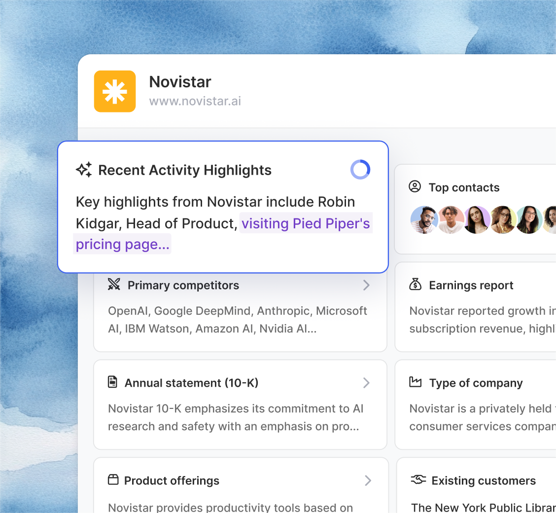Click the Recent Activity Highlights title
The width and height of the screenshot is (556, 513).
(x=185, y=170)
